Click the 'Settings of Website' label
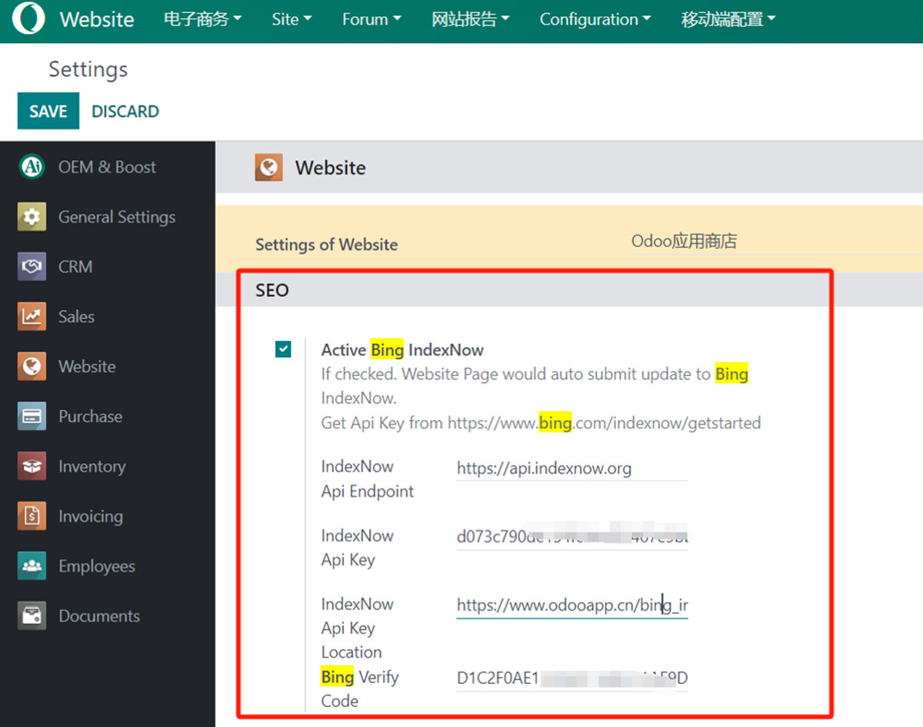 pos(326,245)
